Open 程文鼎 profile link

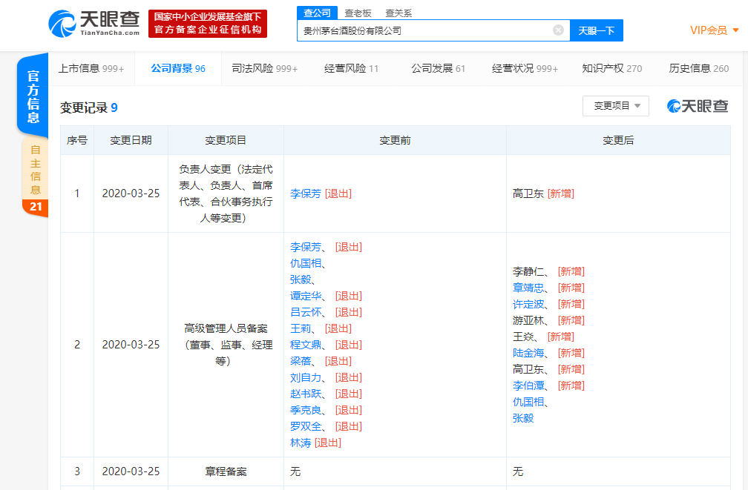pos(305,345)
